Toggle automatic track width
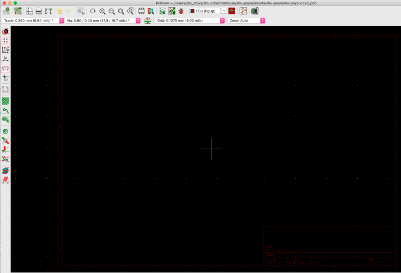Image resolution: width=401 pixels, height=273 pixels. point(148,21)
